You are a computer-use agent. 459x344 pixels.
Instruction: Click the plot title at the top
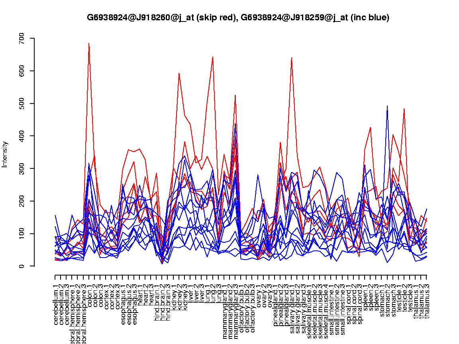[238, 18]
